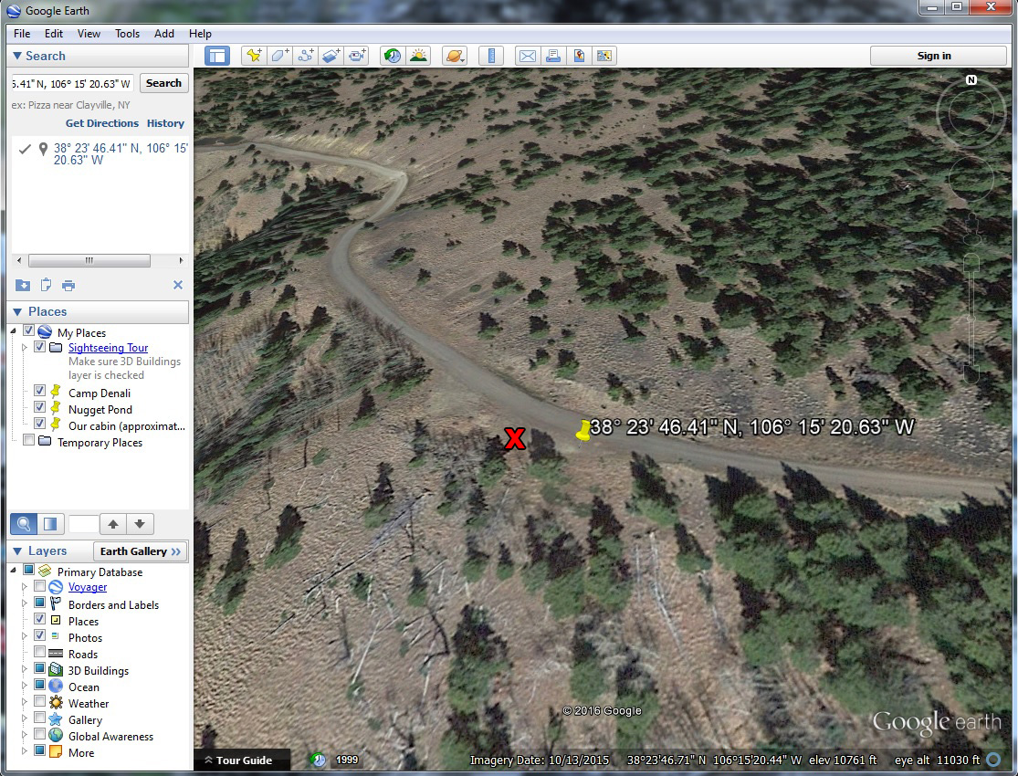This screenshot has width=1018, height=776.
Task: Open the View menu
Action: pyautogui.click(x=89, y=34)
